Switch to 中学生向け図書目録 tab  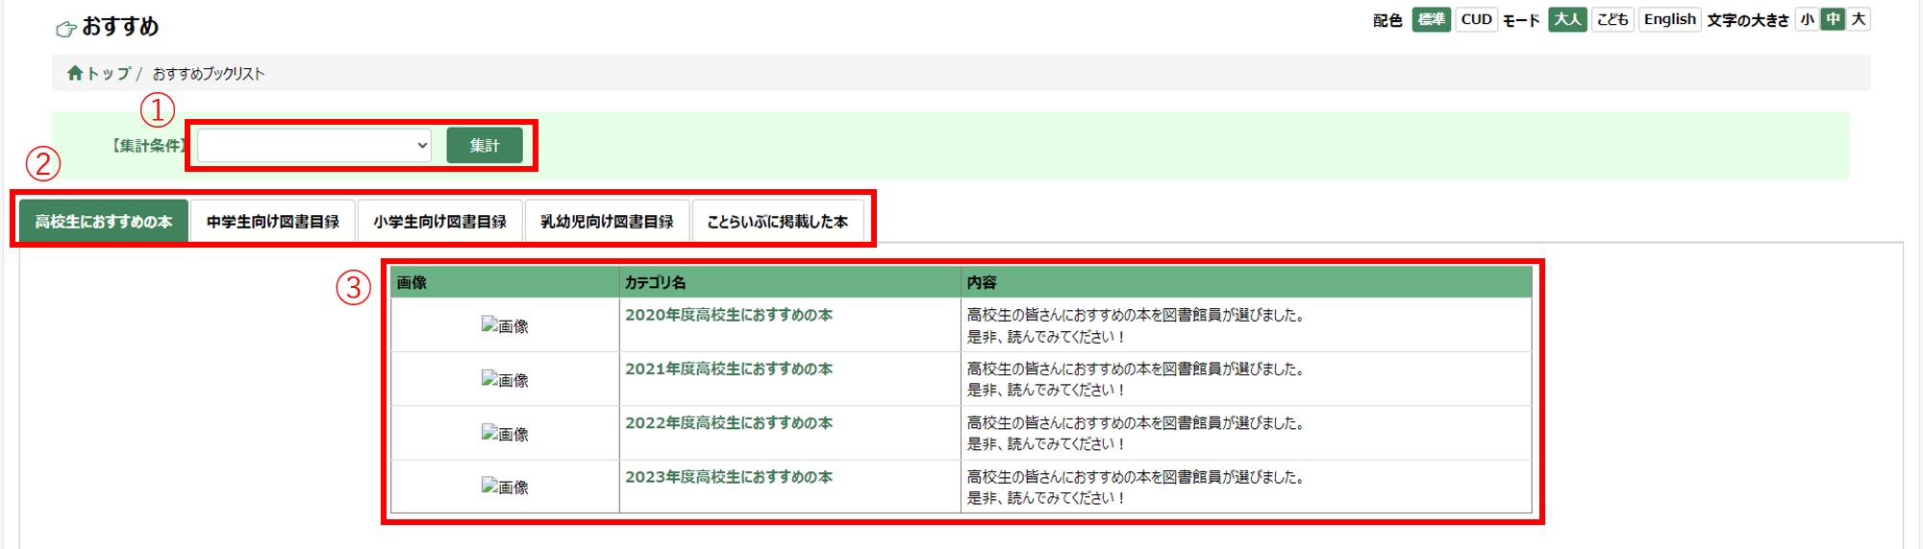273,222
